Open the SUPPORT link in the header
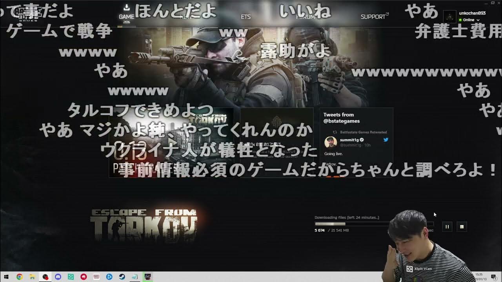The height and width of the screenshot is (282, 502). [x=374, y=17]
